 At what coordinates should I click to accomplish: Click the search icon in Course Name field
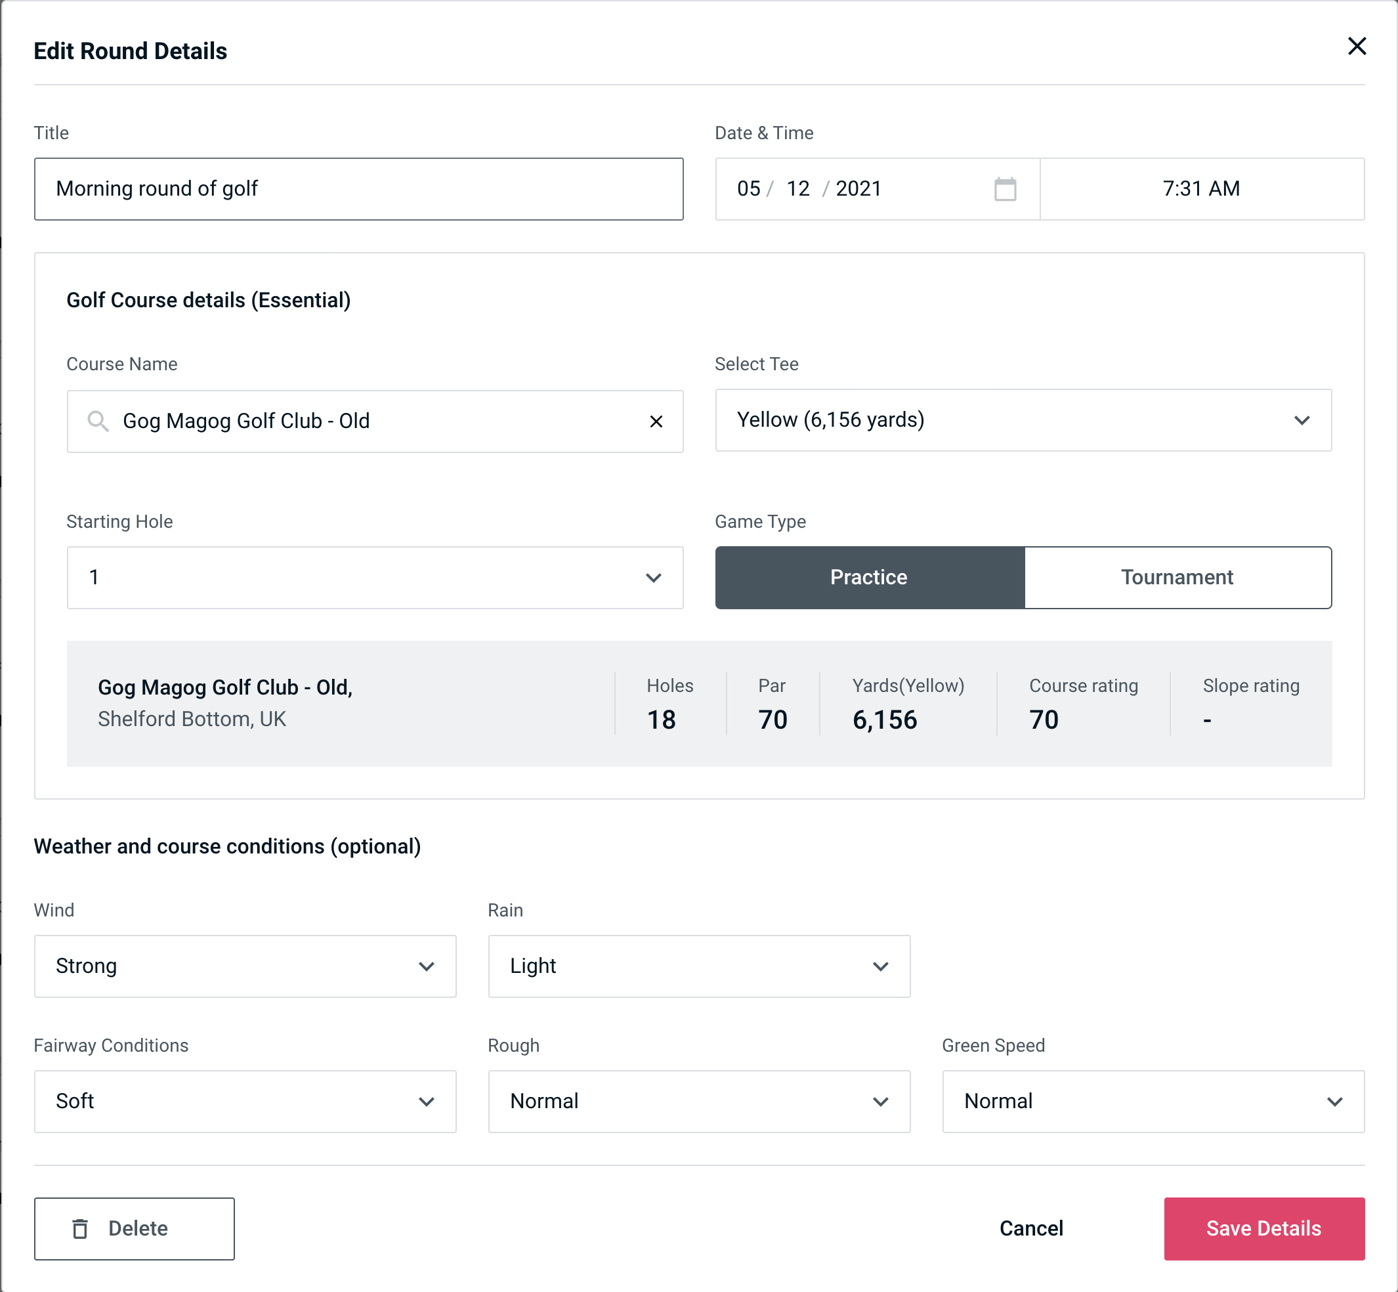pyautogui.click(x=97, y=421)
